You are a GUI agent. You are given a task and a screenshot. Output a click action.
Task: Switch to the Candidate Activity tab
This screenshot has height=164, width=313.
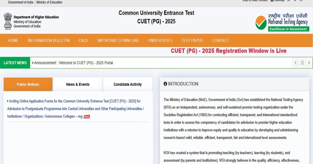128,84
